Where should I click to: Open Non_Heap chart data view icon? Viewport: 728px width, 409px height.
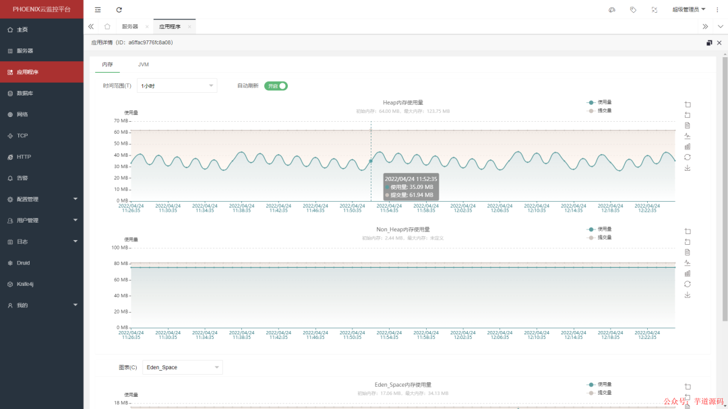[688, 252]
